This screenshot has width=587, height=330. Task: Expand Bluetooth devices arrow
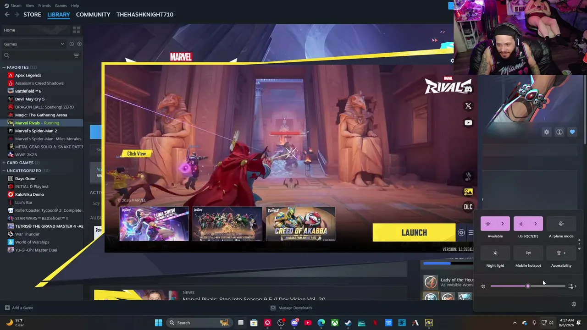[x=536, y=224]
